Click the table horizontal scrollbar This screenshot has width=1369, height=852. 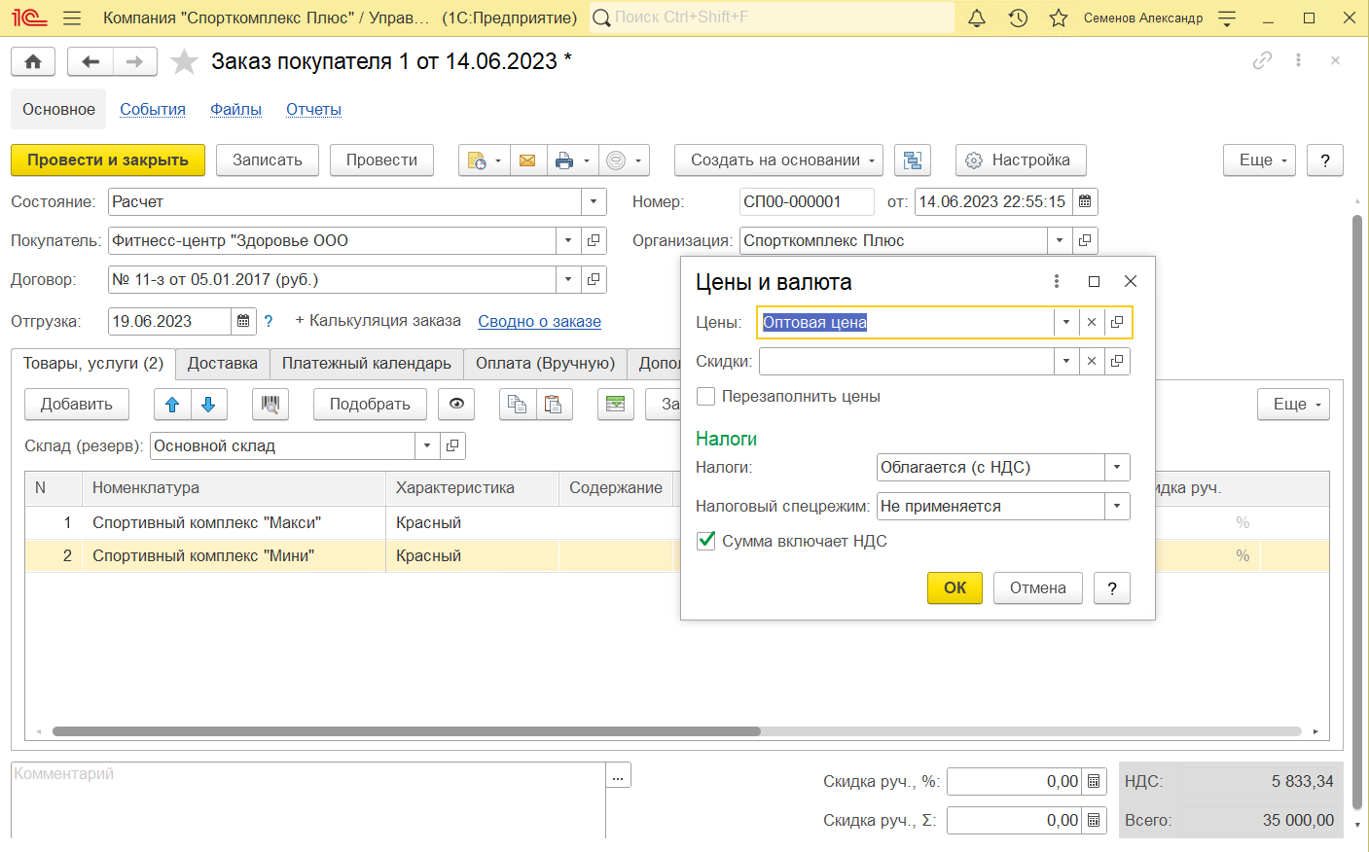click(x=407, y=731)
